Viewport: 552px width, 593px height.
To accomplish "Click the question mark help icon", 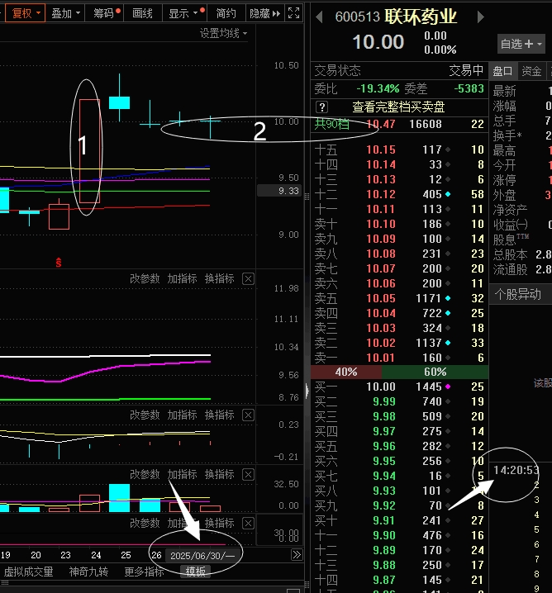I will click(x=321, y=107).
